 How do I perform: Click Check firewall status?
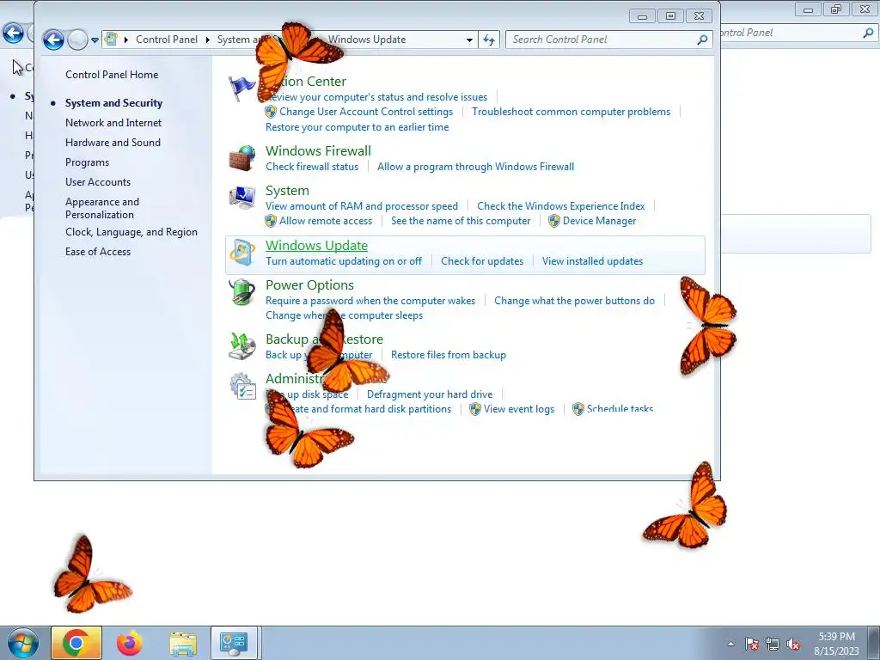tap(312, 167)
